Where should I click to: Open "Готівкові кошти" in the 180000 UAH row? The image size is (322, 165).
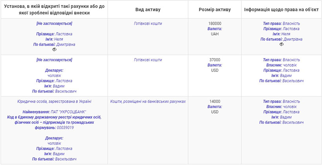(x=148, y=24)
